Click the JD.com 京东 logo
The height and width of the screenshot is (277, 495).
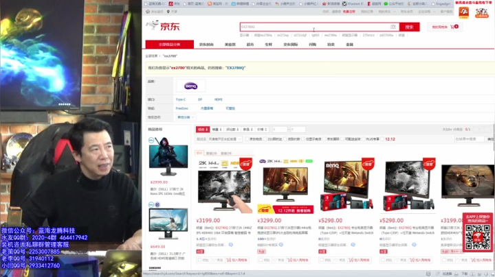coord(163,26)
